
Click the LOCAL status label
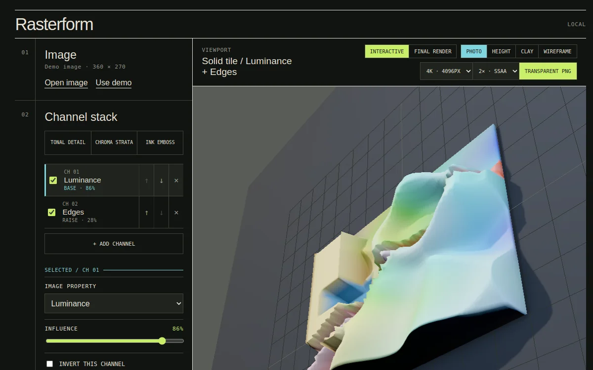[x=576, y=24]
